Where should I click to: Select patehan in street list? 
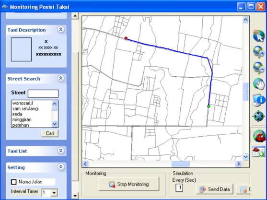pyautogui.click(x=21, y=125)
